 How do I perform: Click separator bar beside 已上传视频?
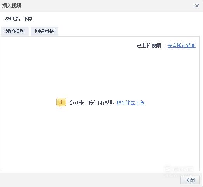(164, 45)
